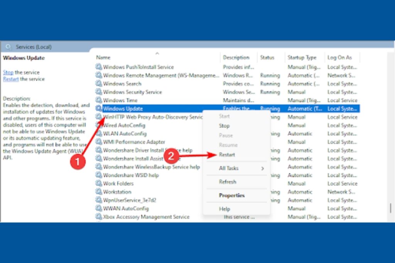Sort services by the Name column header
Screen dimensions: 395x263
coord(103,57)
